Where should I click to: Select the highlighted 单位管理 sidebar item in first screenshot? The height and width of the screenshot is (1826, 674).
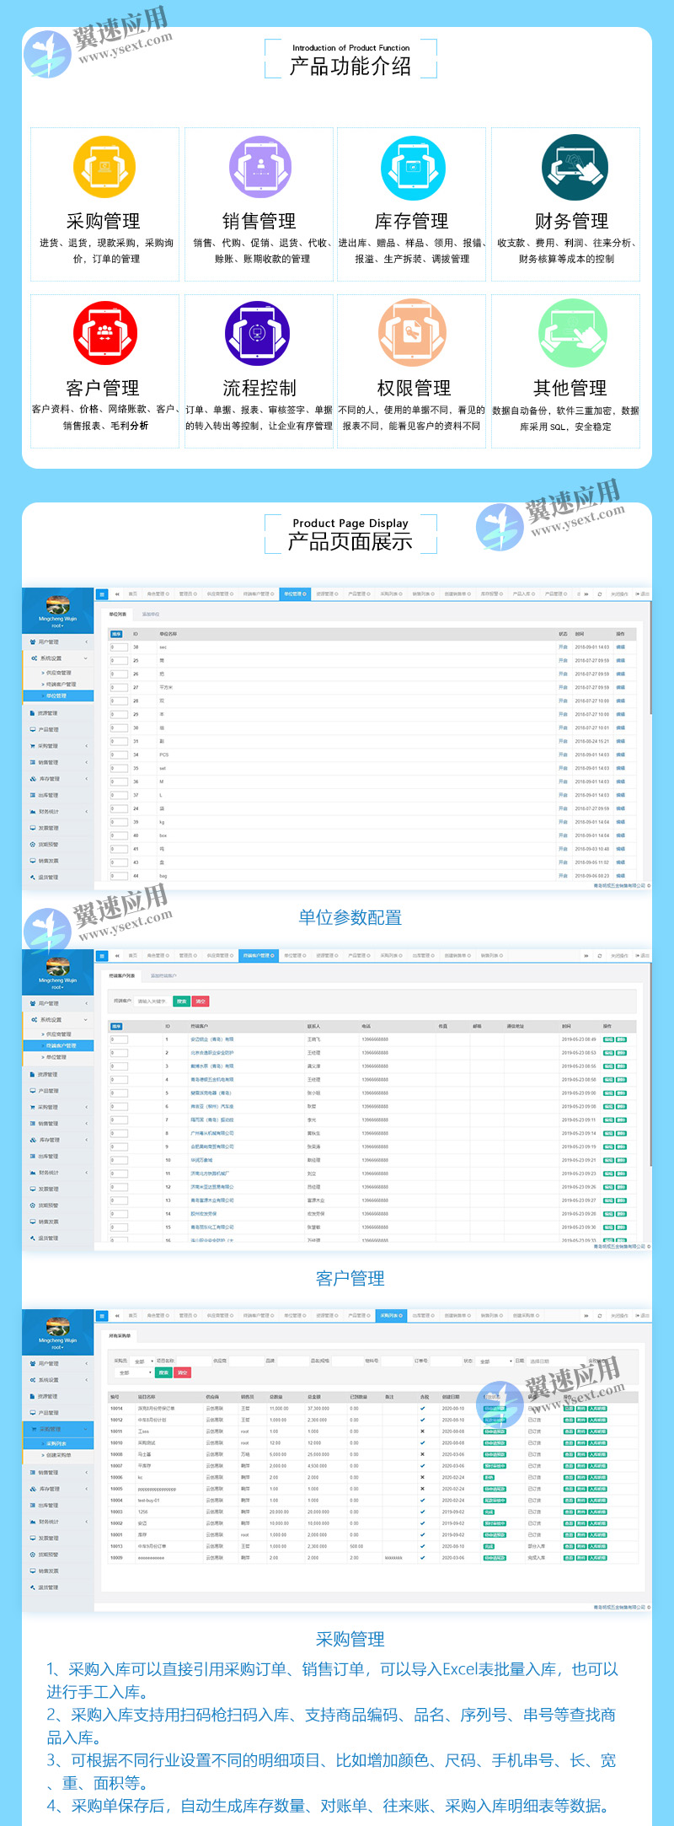[58, 695]
